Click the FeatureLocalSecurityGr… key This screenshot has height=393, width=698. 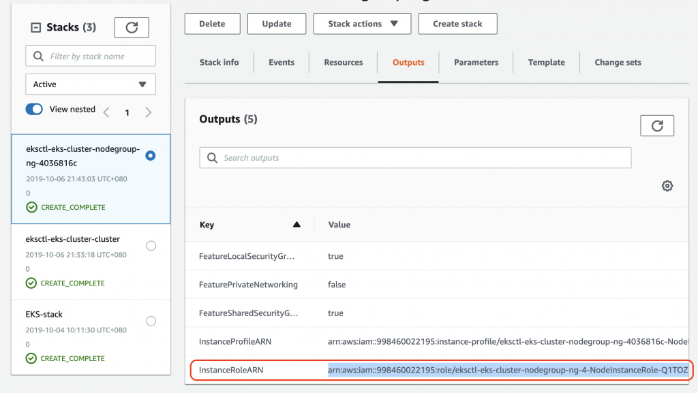point(247,256)
